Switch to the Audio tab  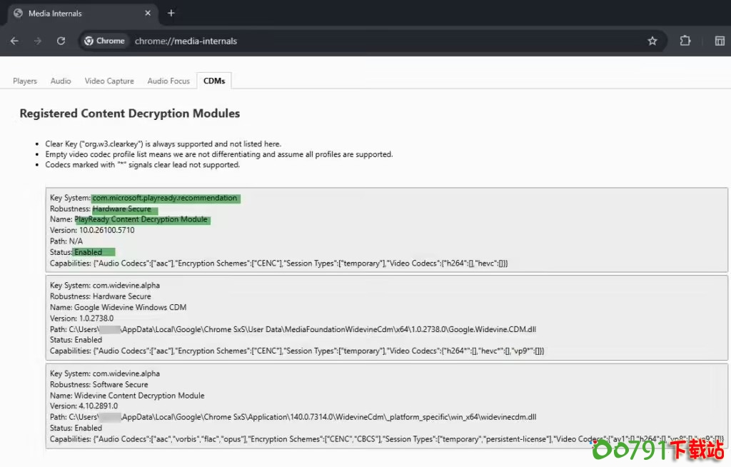[x=61, y=81]
